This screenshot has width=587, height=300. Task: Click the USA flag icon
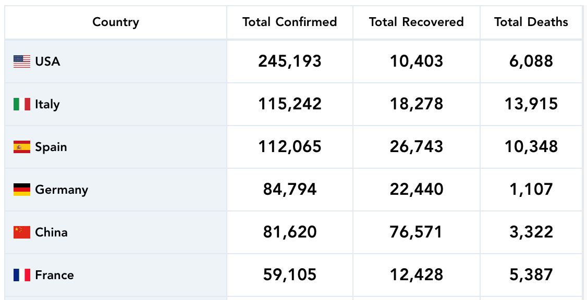click(22, 61)
